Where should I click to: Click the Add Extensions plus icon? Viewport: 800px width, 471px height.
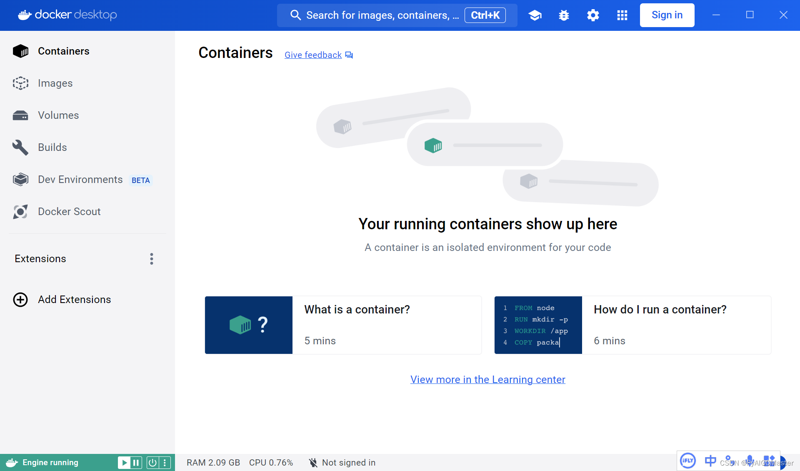coord(20,299)
